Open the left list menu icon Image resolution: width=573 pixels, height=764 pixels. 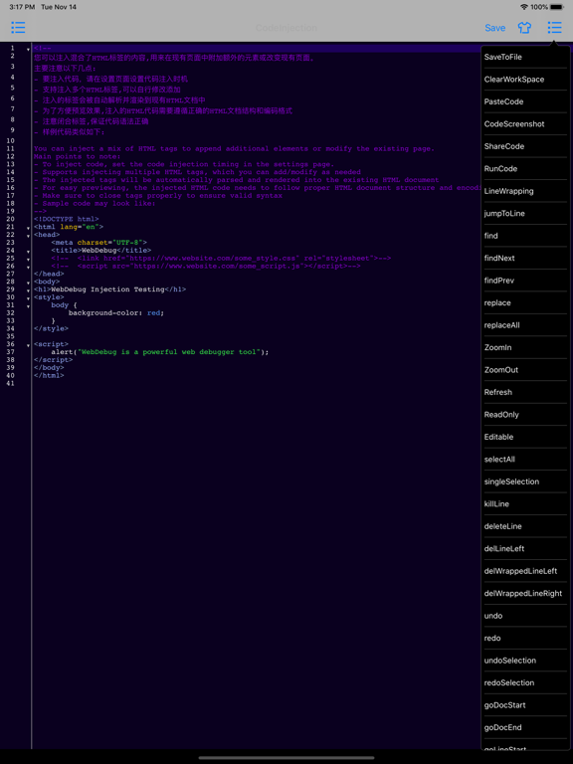point(18,27)
